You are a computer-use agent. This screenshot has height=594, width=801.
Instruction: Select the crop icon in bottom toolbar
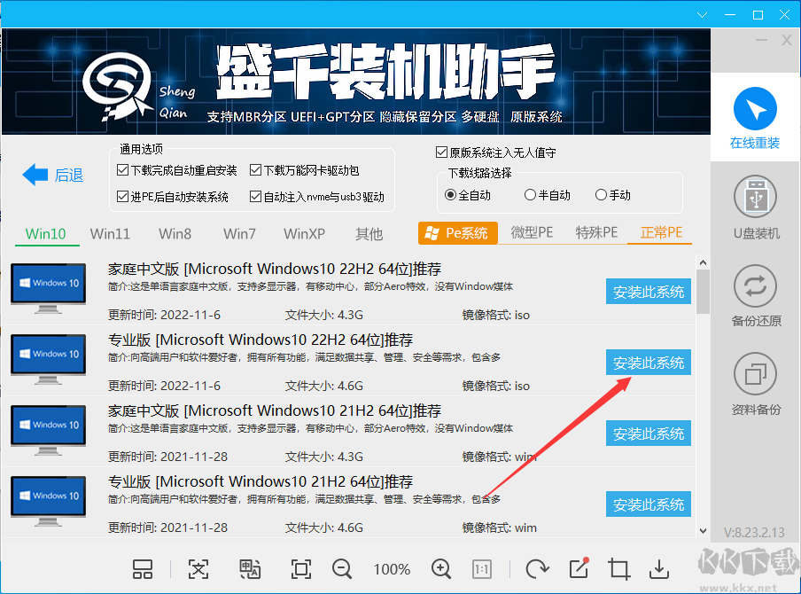(x=618, y=569)
